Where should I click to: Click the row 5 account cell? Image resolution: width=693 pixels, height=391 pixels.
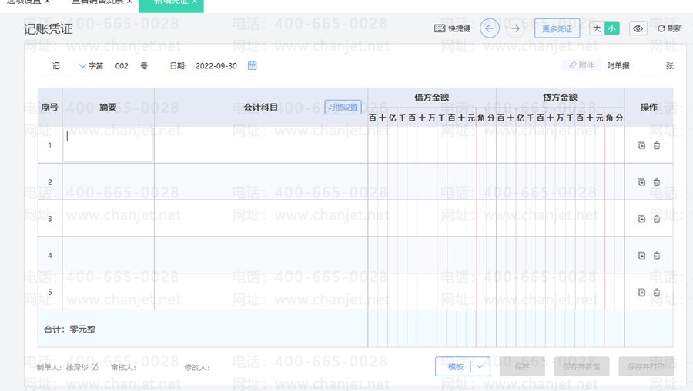(x=261, y=291)
